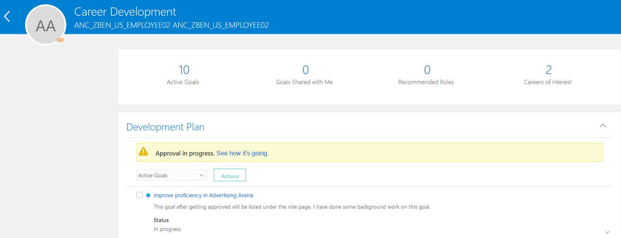Open the Actions menu button
621x238 pixels.
pos(230,175)
